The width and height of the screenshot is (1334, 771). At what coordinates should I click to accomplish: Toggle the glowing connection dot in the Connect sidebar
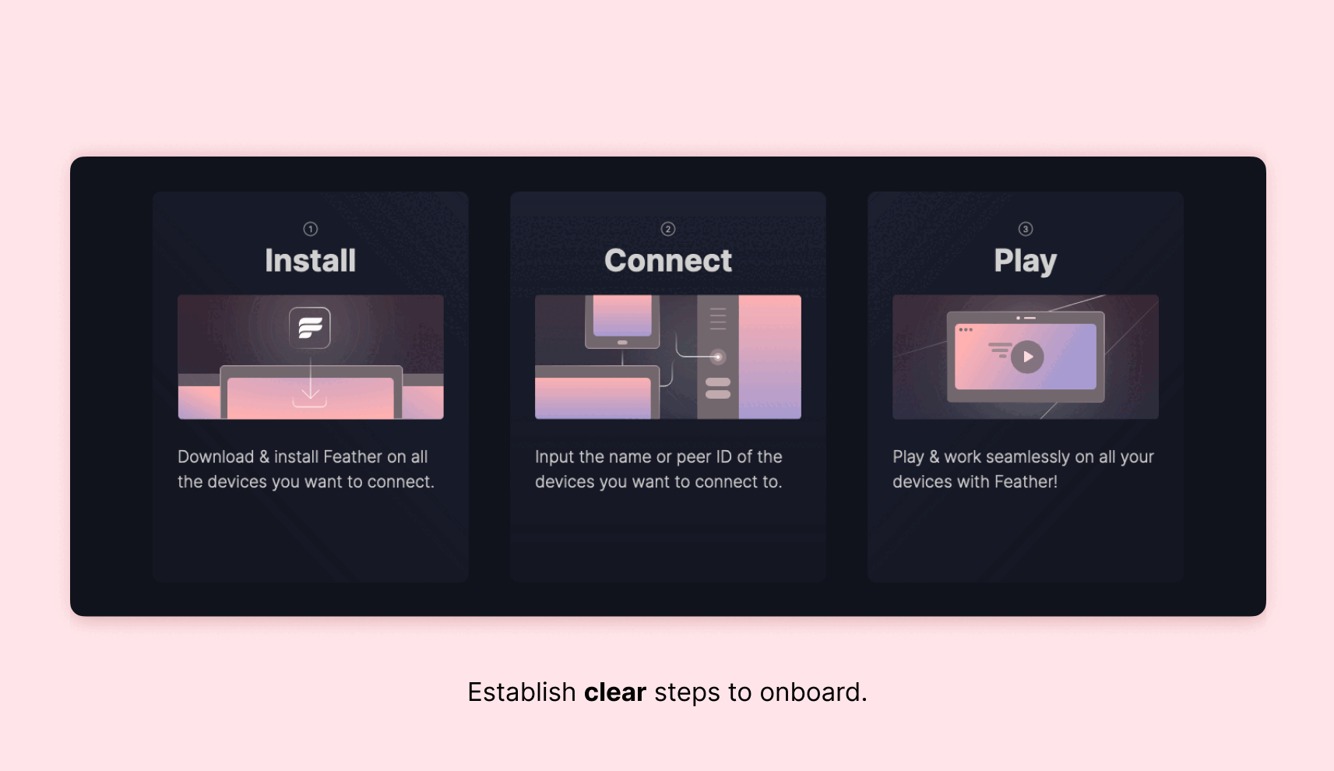(x=718, y=357)
